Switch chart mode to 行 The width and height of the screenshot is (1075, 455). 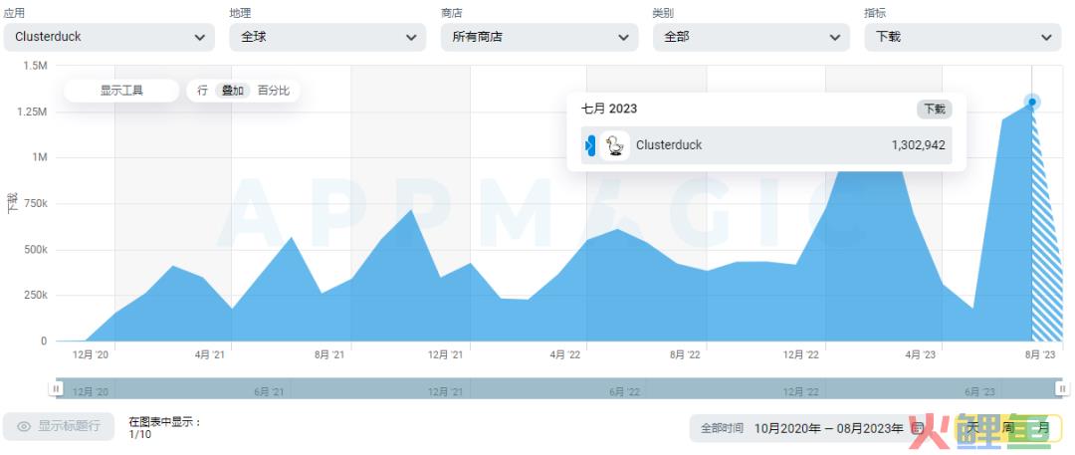202,91
